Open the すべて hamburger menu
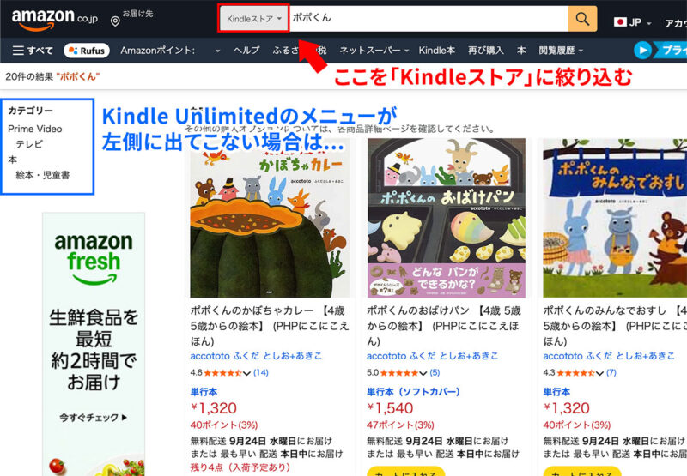687x476 pixels. point(33,51)
